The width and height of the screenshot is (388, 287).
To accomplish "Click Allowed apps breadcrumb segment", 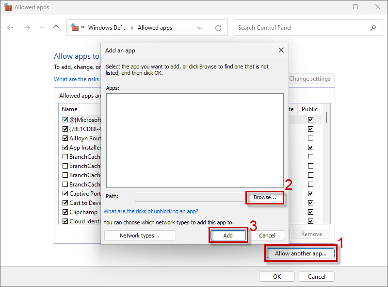I will [x=155, y=28].
